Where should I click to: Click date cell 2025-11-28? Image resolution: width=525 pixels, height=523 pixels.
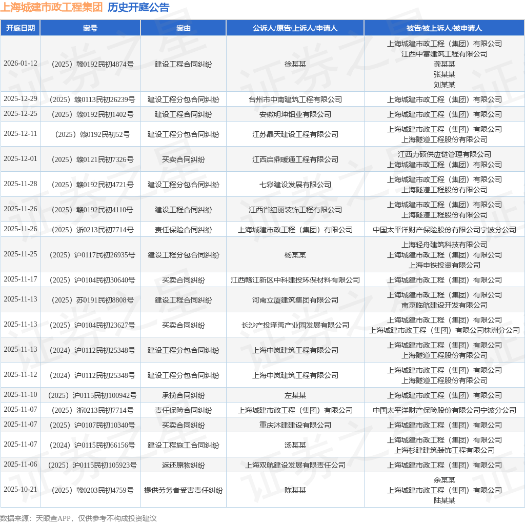click(21, 184)
